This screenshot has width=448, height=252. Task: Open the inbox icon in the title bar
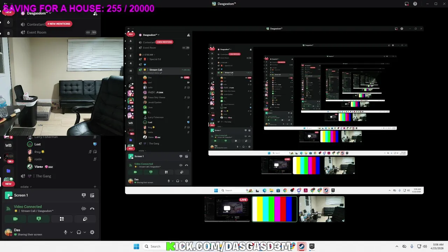click(407, 4)
